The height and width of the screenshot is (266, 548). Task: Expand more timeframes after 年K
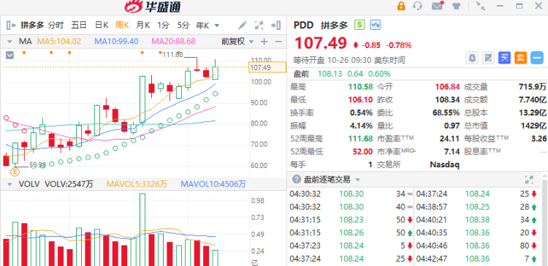point(217,26)
